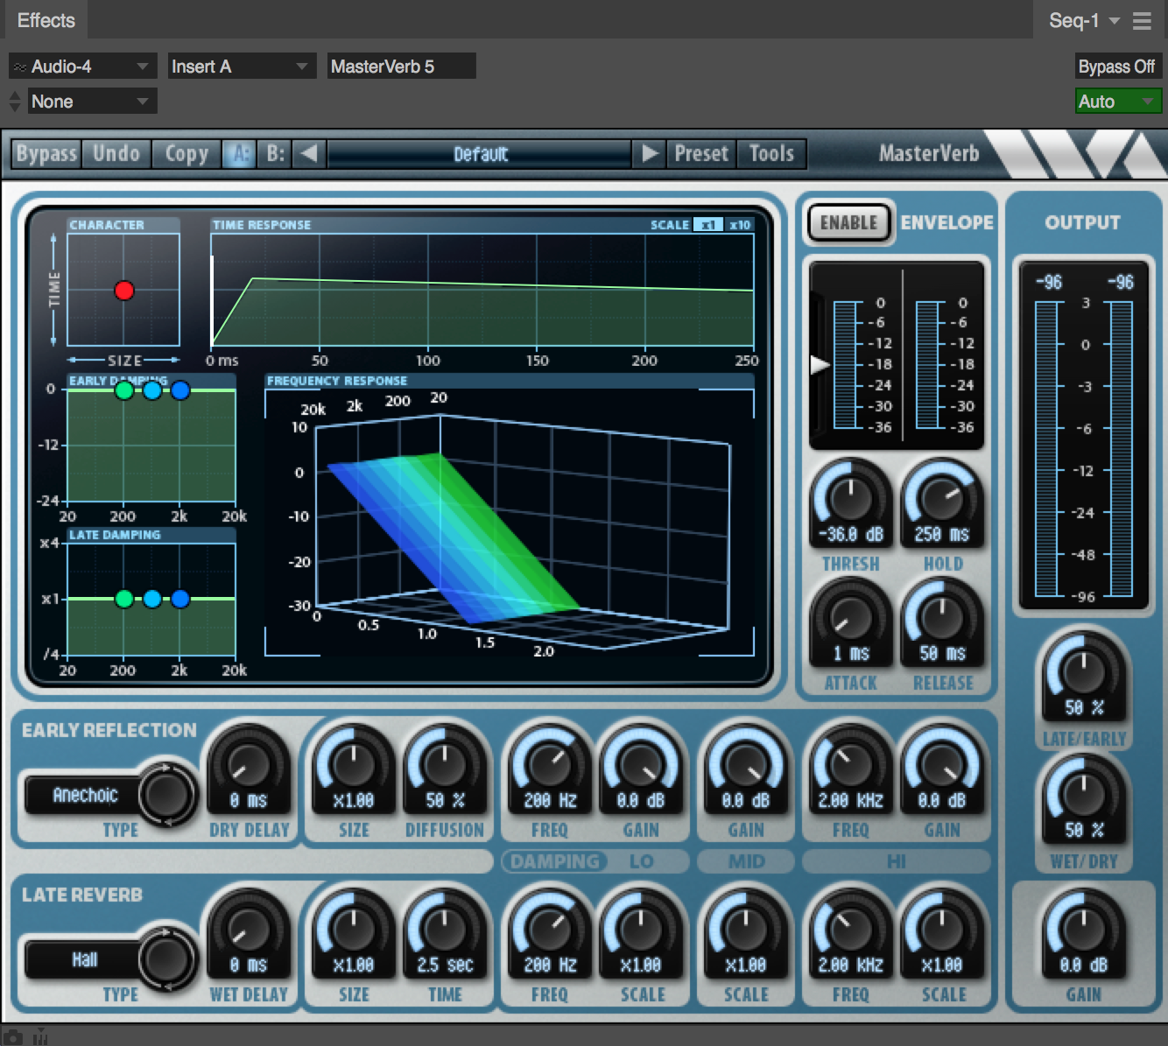
Task: Open the Audio-4 track dropdown
Action: pyautogui.click(x=82, y=67)
